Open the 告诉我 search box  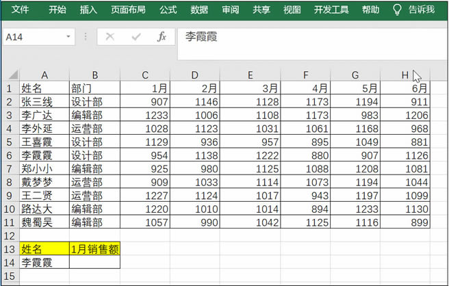point(421,10)
